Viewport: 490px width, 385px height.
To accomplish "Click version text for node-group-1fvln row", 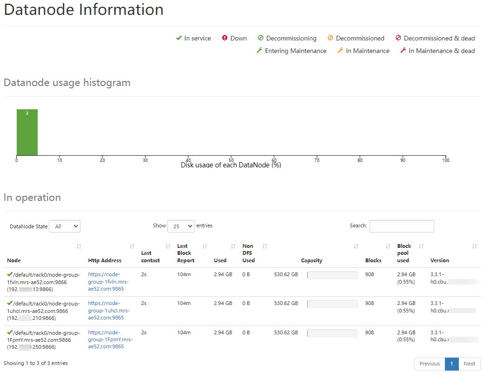I will click(x=439, y=278).
